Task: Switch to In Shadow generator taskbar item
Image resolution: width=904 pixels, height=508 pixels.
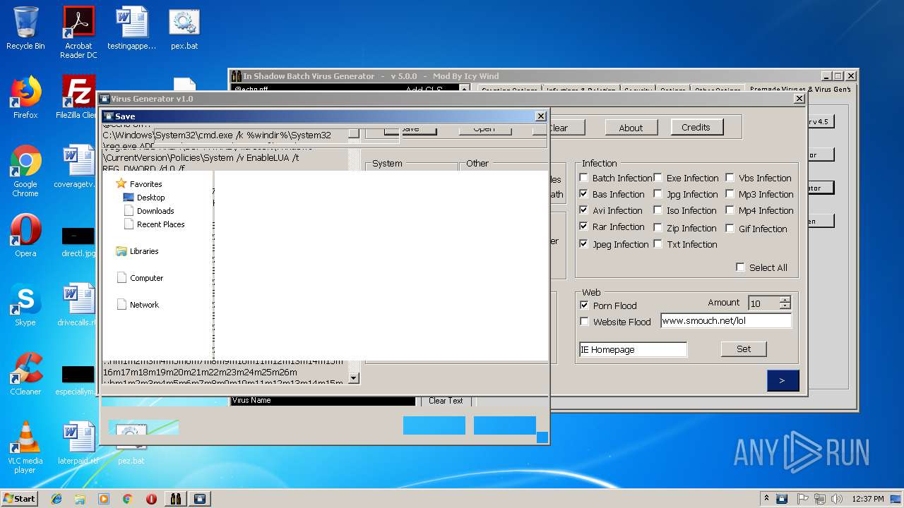Action: pos(176,499)
